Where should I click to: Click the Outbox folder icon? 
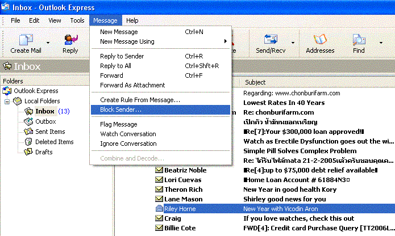28,121
